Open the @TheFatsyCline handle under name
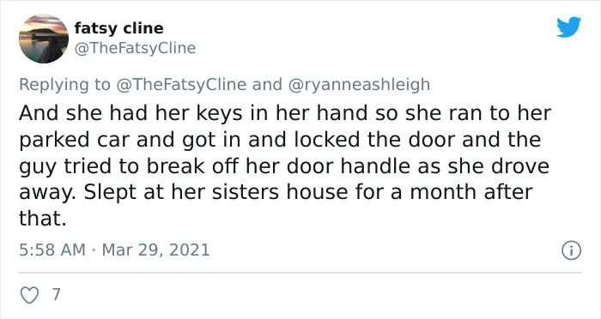The image size is (601, 319). (135, 48)
